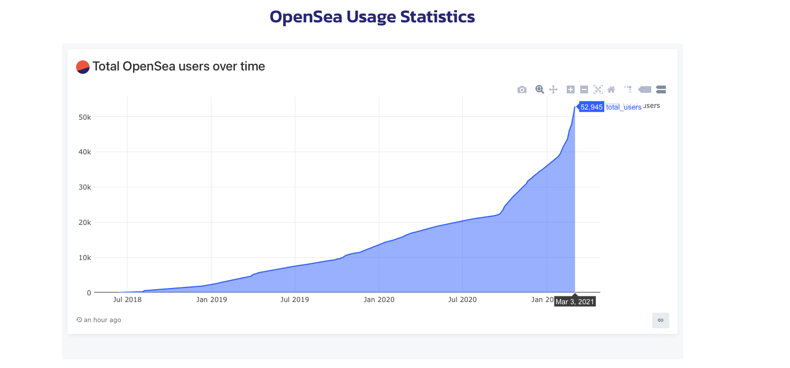Click the 20k y-axis label
Image resolution: width=790 pixels, height=368 pixels.
click(x=85, y=223)
